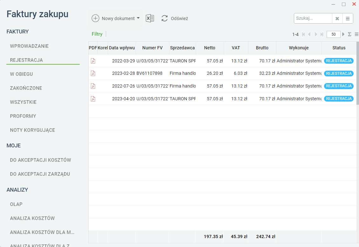This screenshot has width=359, height=247.
Task: Select the REJESTRACJA section
Action: click(x=26, y=60)
